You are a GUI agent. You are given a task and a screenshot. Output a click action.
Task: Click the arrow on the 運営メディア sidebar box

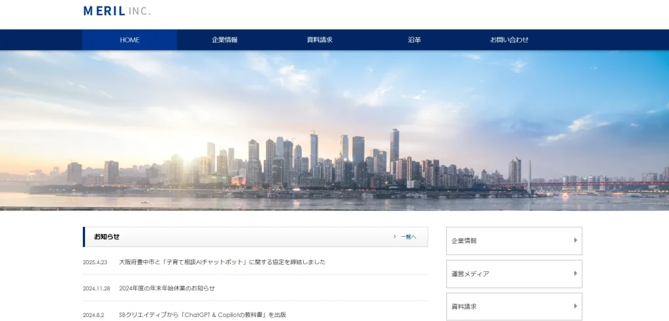point(575,273)
